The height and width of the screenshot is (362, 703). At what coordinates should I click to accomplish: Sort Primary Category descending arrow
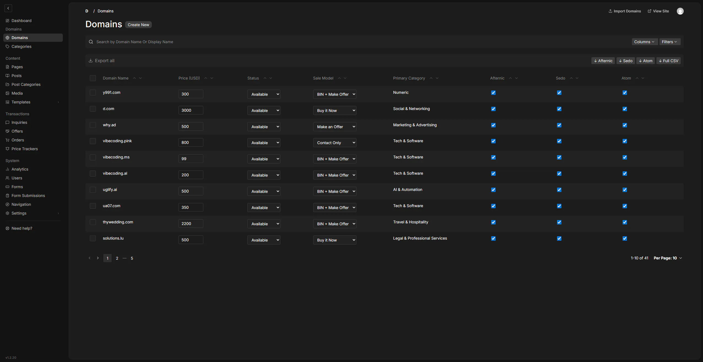tap(437, 78)
